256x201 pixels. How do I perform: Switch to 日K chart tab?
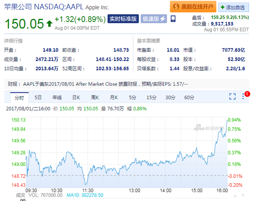76,98
